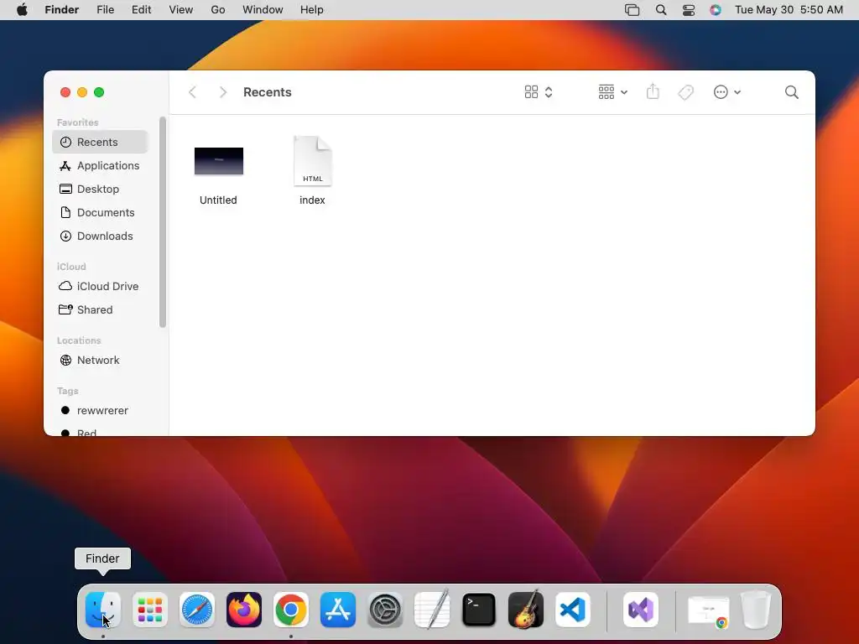Open the View menu
The height and width of the screenshot is (644, 859).
point(181,10)
